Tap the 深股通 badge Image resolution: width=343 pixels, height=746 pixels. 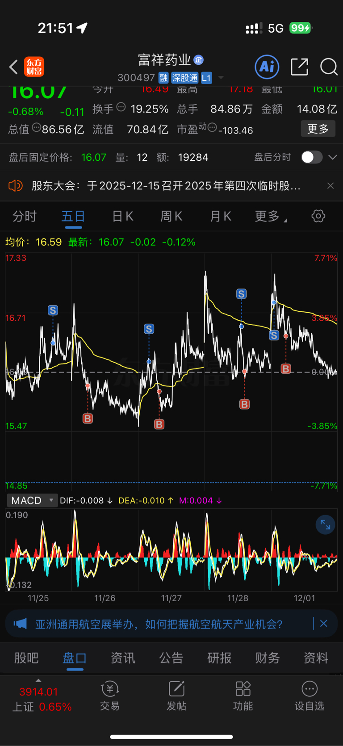point(185,78)
